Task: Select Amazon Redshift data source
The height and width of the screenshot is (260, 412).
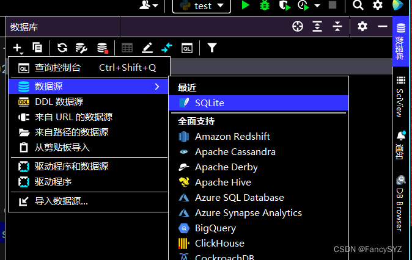Action: (259, 137)
